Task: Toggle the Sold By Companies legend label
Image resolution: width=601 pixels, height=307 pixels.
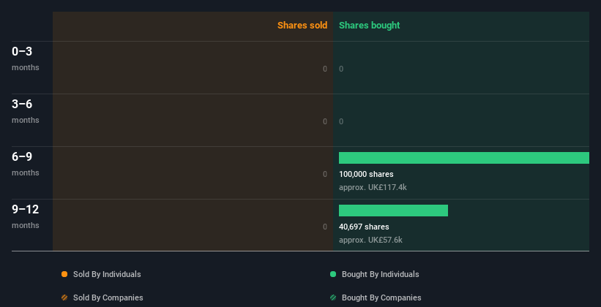Action: (108, 297)
